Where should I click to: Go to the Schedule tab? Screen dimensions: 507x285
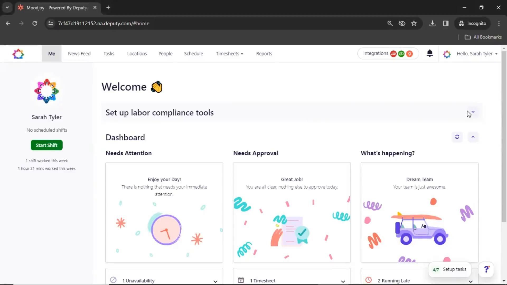(193, 54)
